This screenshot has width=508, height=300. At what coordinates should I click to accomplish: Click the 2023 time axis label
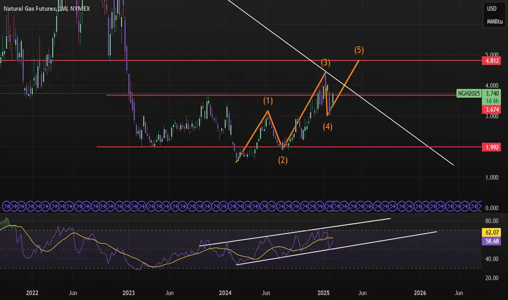point(129,293)
